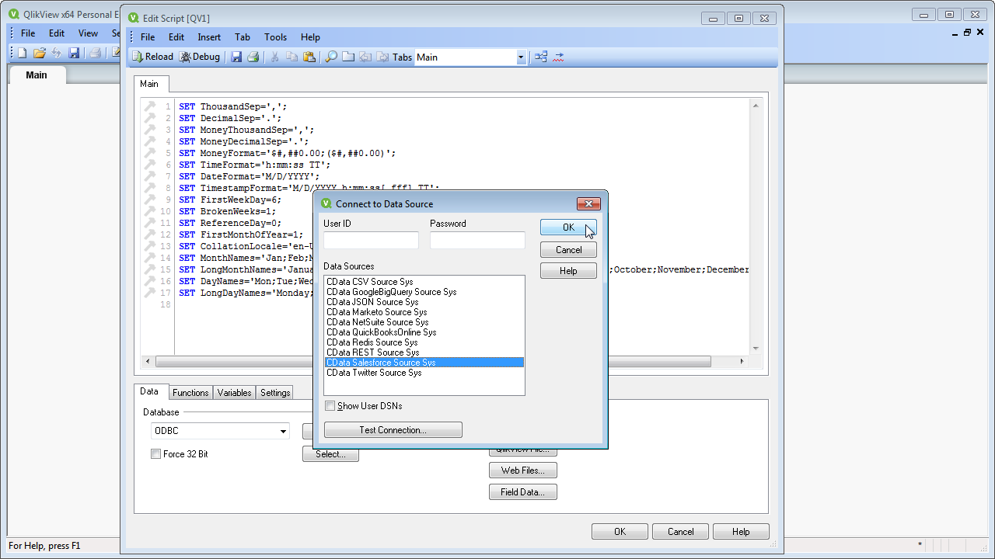Save the script with the floppy disk icon

236,57
